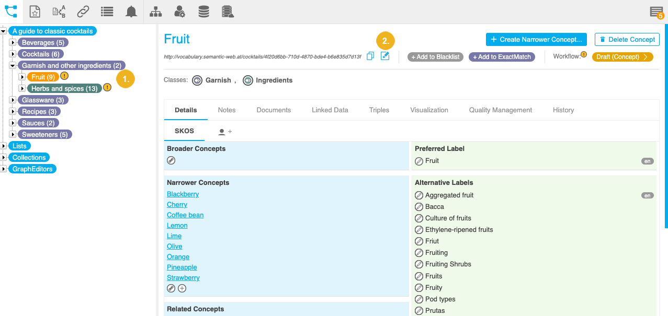Viewport: 668px width, 316px height.
Task: Open the user settings gear icon
Action: point(179,11)
